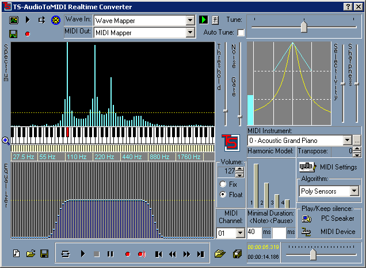This screenshot has width=366, height=268.
Task: Select the Float volume radio button
Action: coord(223,195)
